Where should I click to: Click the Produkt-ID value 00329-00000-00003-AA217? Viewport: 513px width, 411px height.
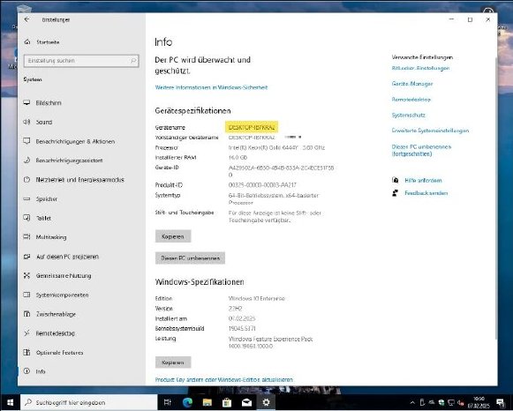pyautogui.click(x=262, y=184)
